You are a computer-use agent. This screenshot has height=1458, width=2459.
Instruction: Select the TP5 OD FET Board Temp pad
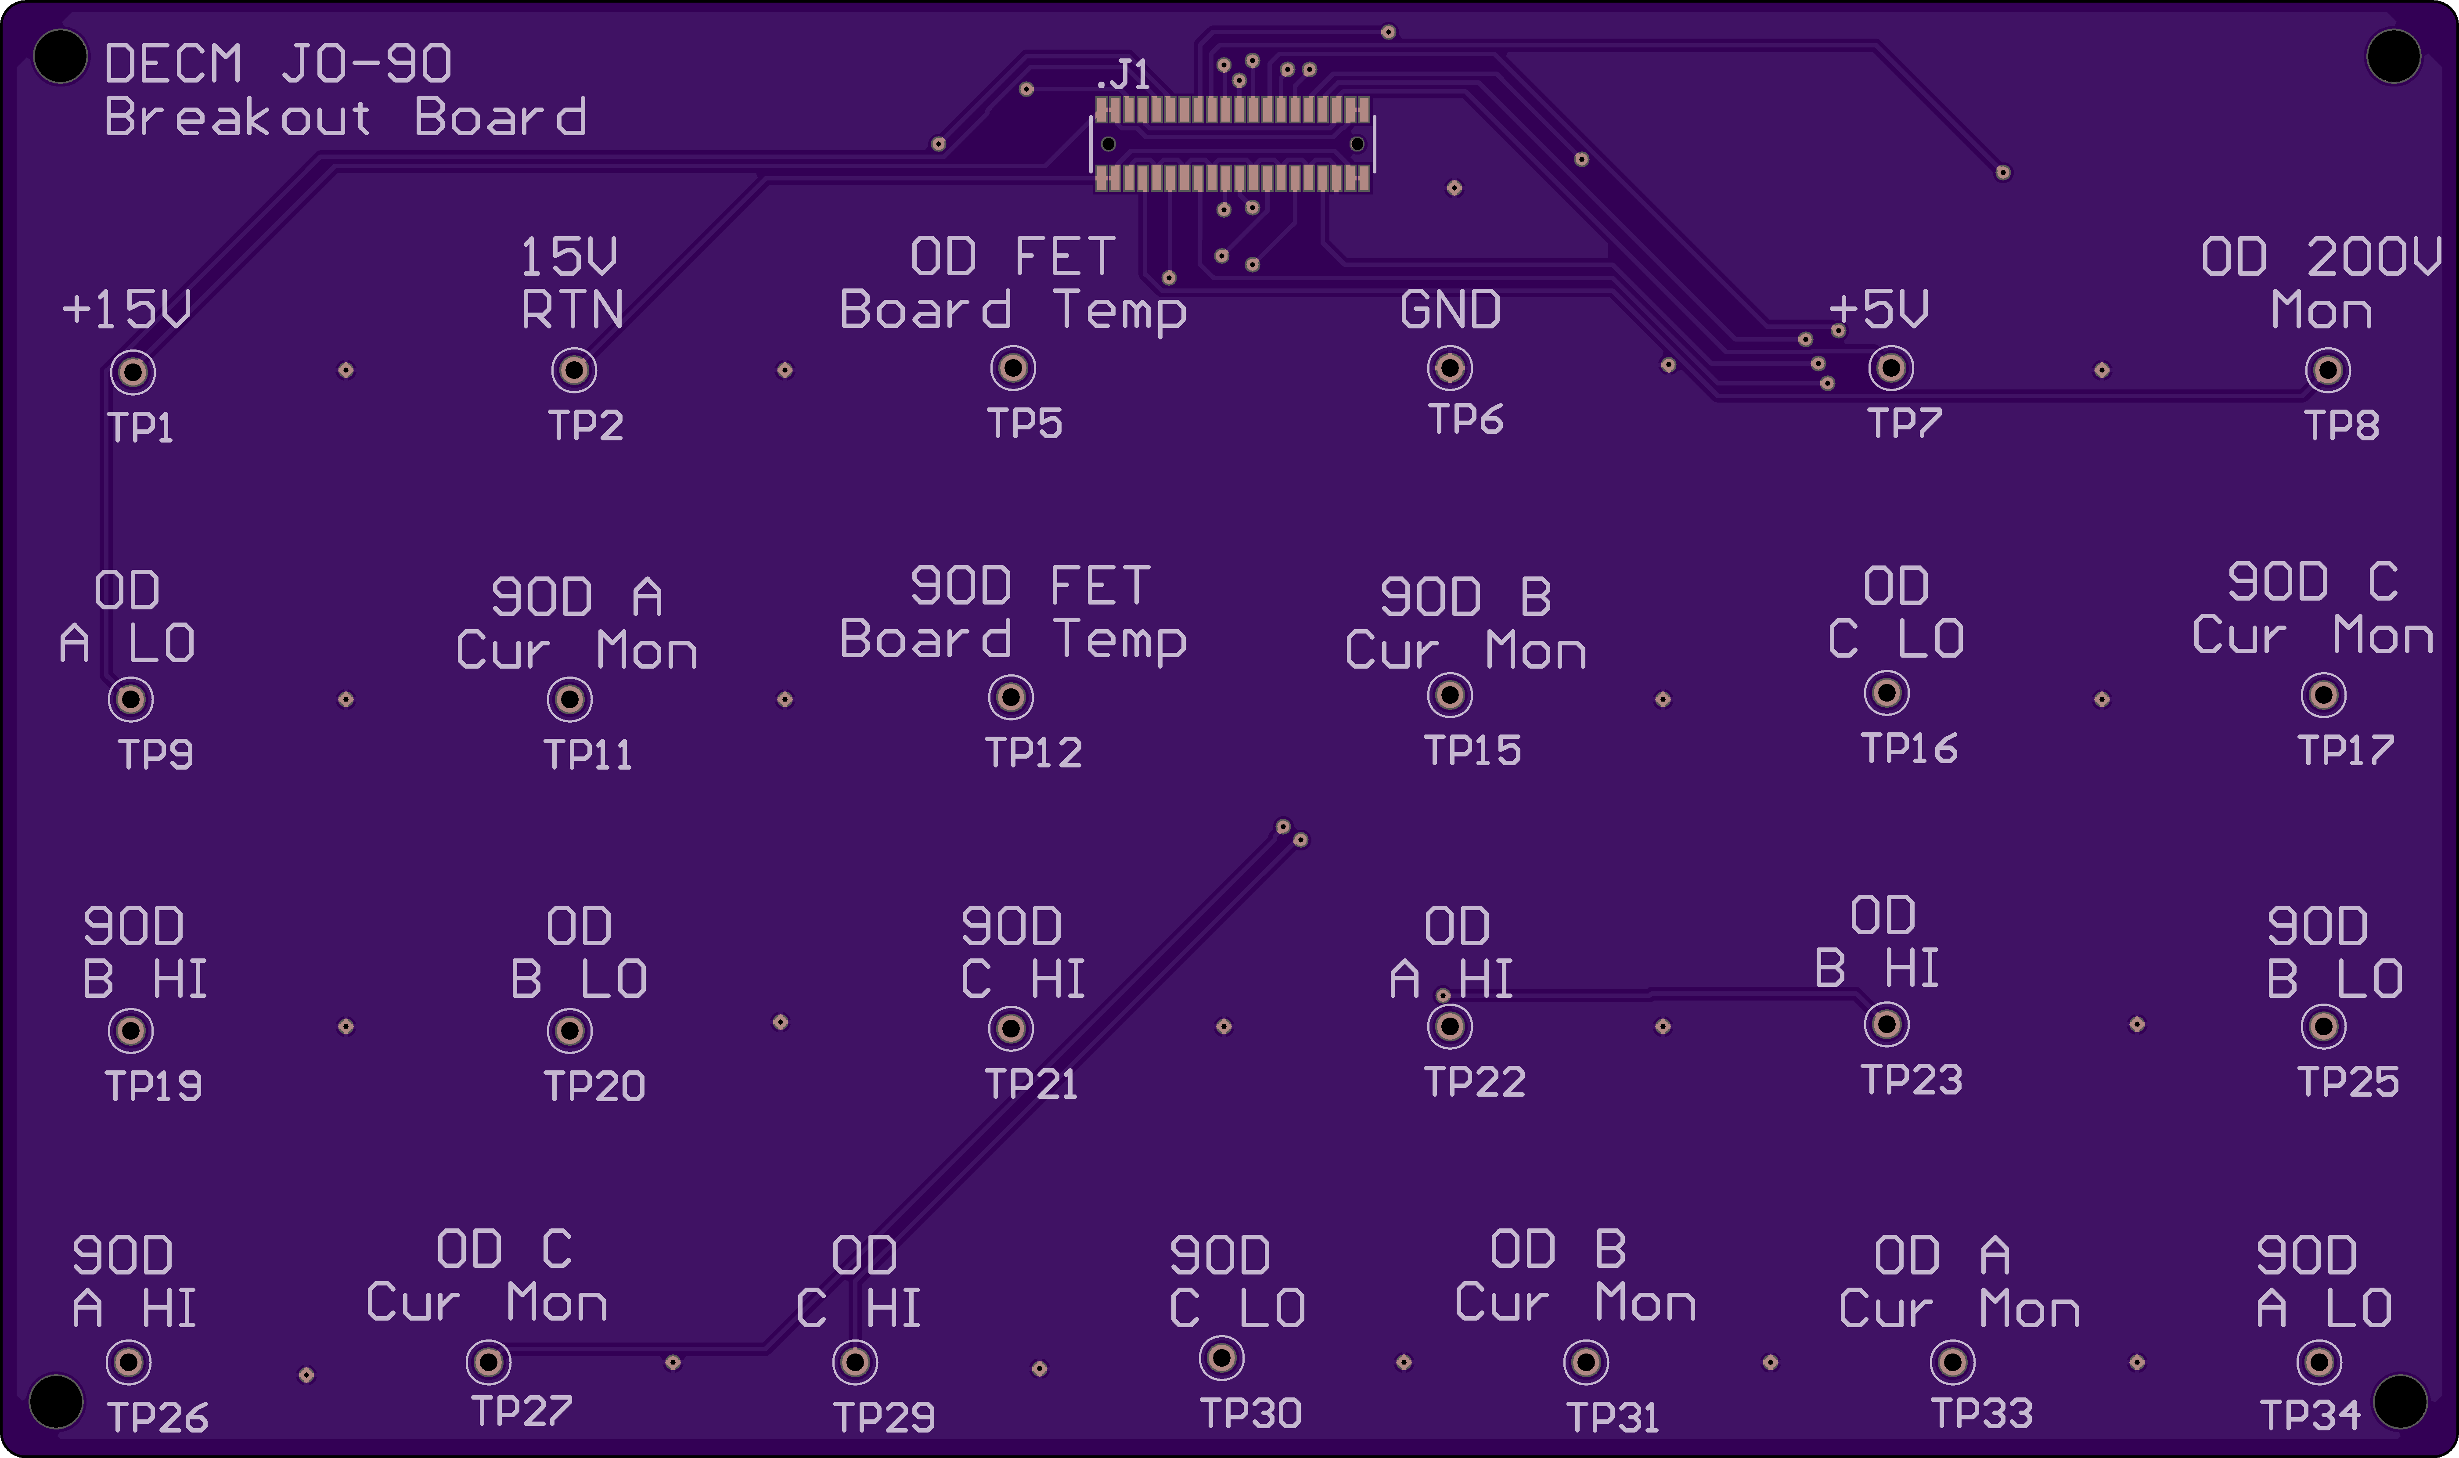click(1013, 368)
